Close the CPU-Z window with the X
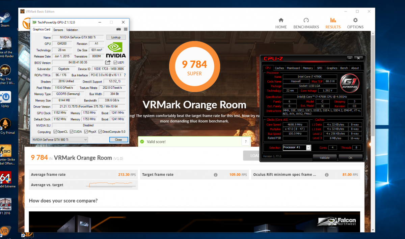Screen dimensions: 405x239 [359, 58]
